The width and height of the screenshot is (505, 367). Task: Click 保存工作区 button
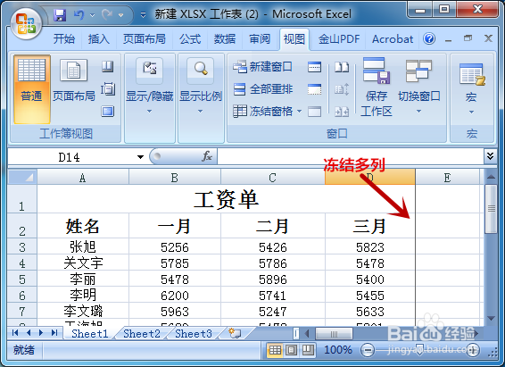(x=377, y=87)
